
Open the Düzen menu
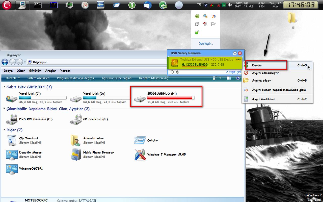tap(21, 71)
